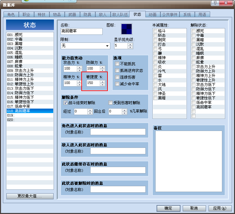Image resolution: width=235 pixels, height=214 pixels.
Task: Increase 显示优先级 spinner value
Action: click(130, 44)
